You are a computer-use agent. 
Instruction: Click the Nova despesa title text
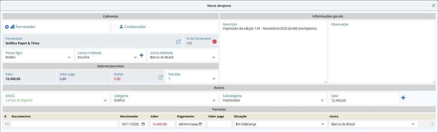(219, 6)
